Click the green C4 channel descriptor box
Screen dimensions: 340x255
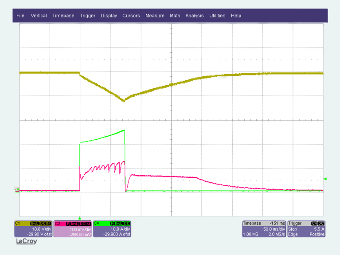[x=112, y=229]
